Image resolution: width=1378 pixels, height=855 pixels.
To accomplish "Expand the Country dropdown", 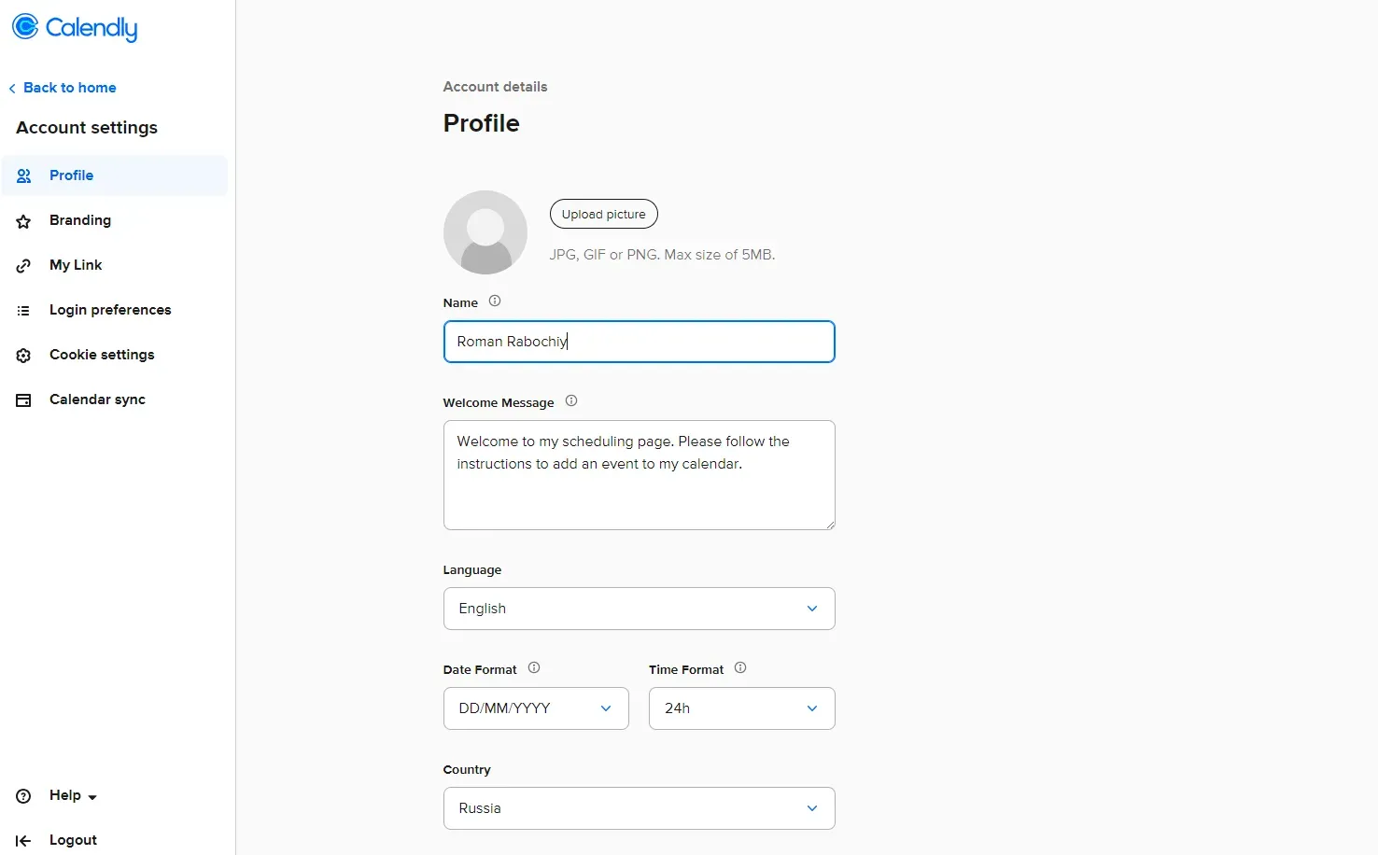I will 639,808.
